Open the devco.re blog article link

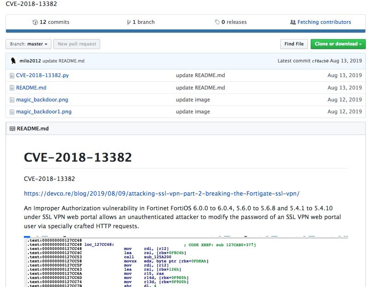pos(162,194)
